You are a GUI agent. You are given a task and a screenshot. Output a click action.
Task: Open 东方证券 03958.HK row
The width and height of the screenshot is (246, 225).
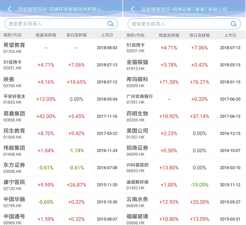61,167
